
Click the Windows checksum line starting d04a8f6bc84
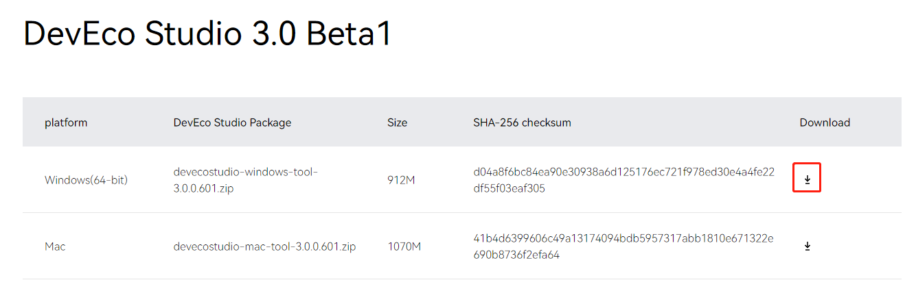pyautogui.click(x=623, y=172)
